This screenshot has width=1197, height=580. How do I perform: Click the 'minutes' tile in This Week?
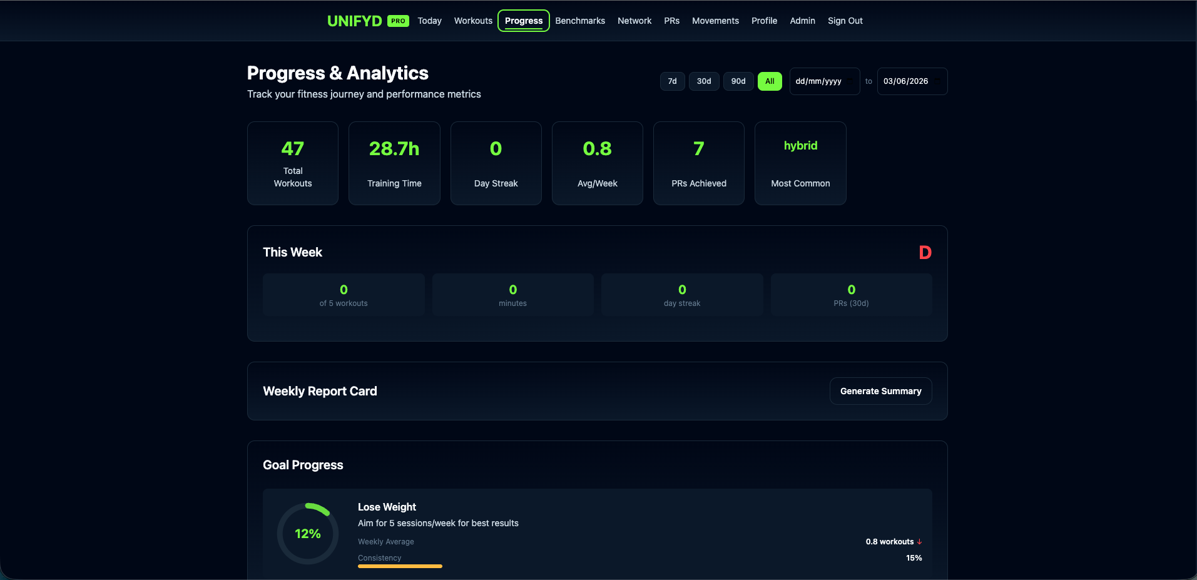point(513,295)
